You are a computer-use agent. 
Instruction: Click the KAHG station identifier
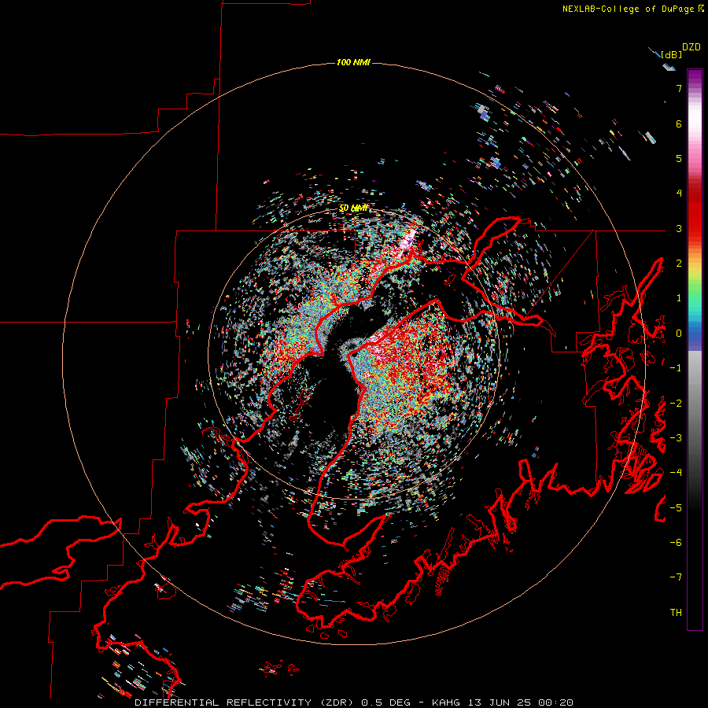(x=446, y=702)
